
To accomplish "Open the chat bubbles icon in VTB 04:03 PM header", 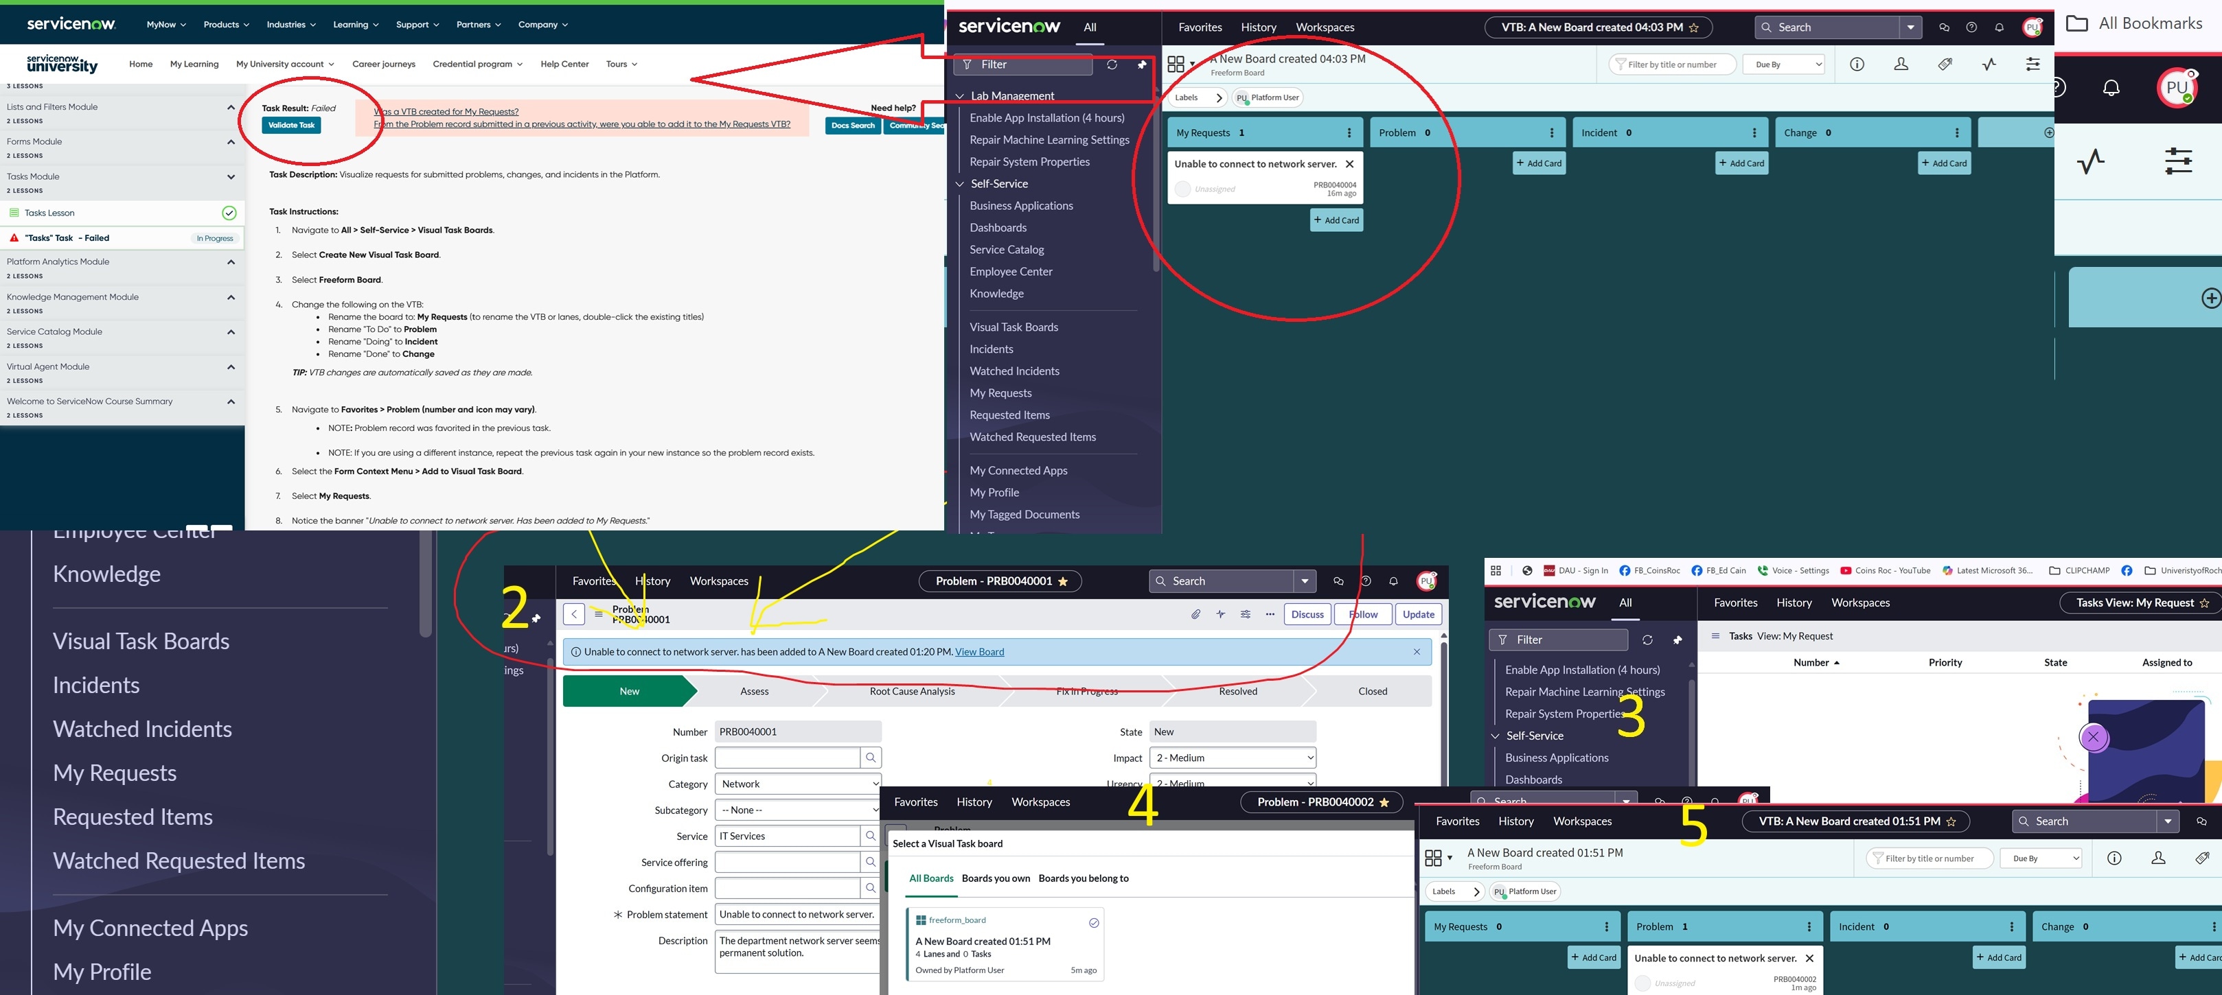I will 1943,27.
